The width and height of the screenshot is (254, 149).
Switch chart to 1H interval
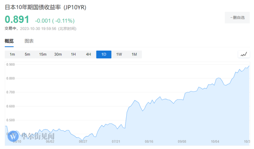[73, 54]
